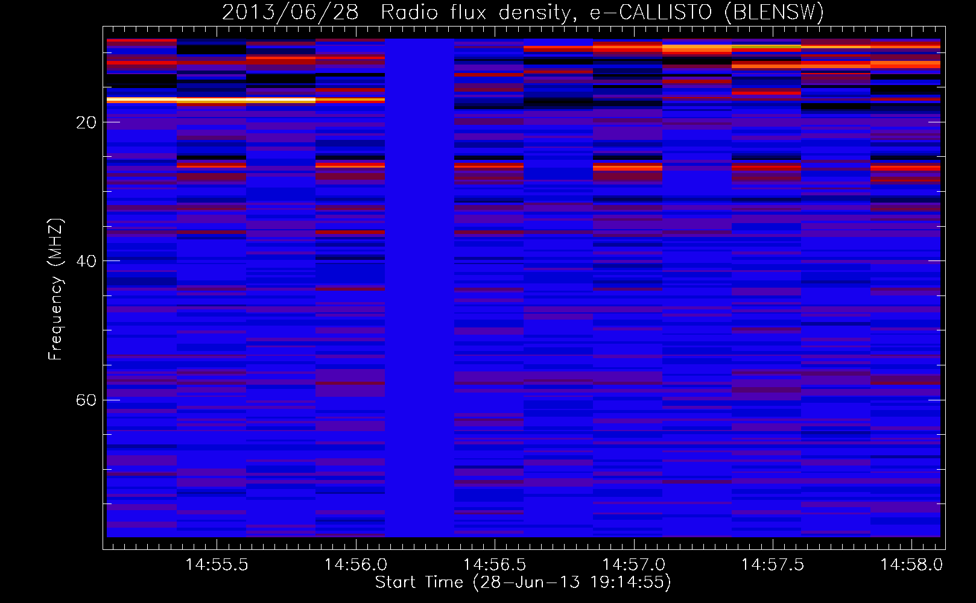Image resolution: width=976 pixels, height=603 pixels.
Task: Click the 'Start Time (28-Jun-13 19:14:55)' label
Action: click(x=523, y=582)
